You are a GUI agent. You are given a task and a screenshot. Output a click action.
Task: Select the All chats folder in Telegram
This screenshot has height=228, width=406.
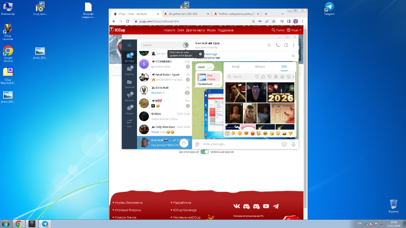[x=129, y=58]
